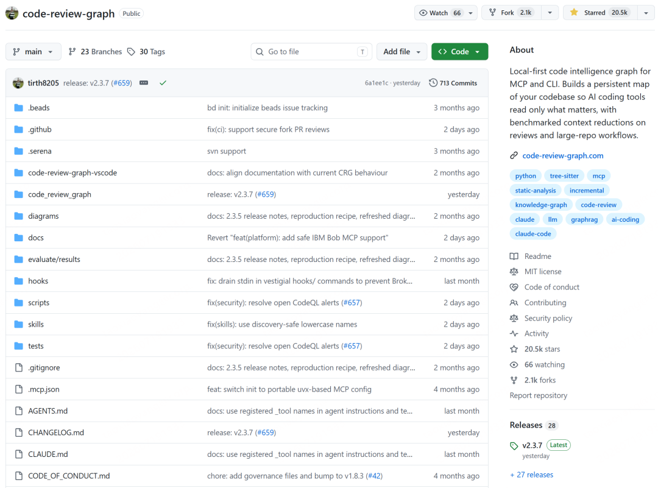The height and width of the screenshot is (488, 658).
Task: Click the pulse icon next to Activity
Action: click(514, 334)
